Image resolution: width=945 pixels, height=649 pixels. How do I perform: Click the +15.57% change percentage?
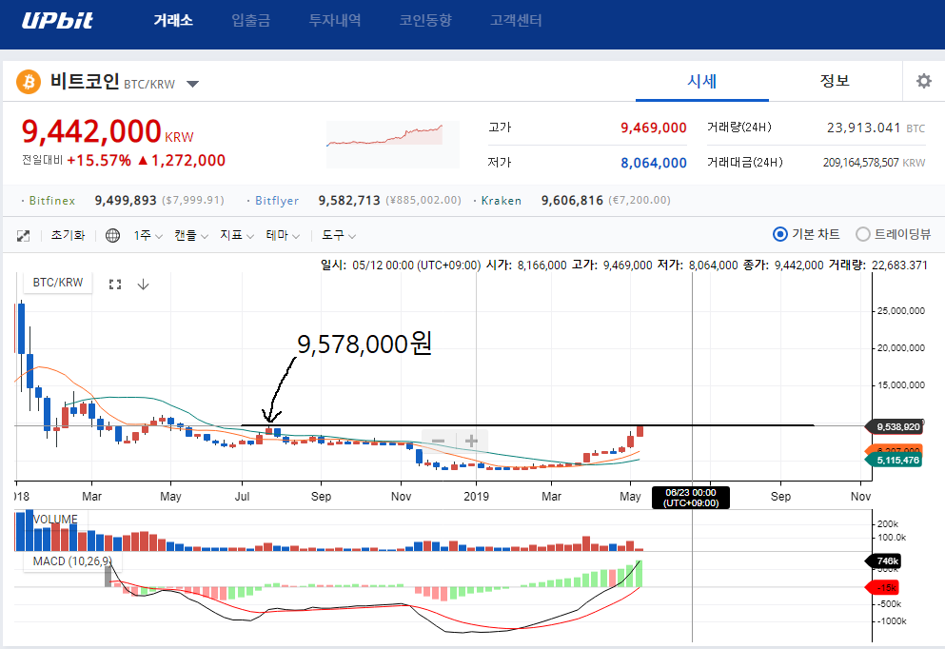click(99, 160)
